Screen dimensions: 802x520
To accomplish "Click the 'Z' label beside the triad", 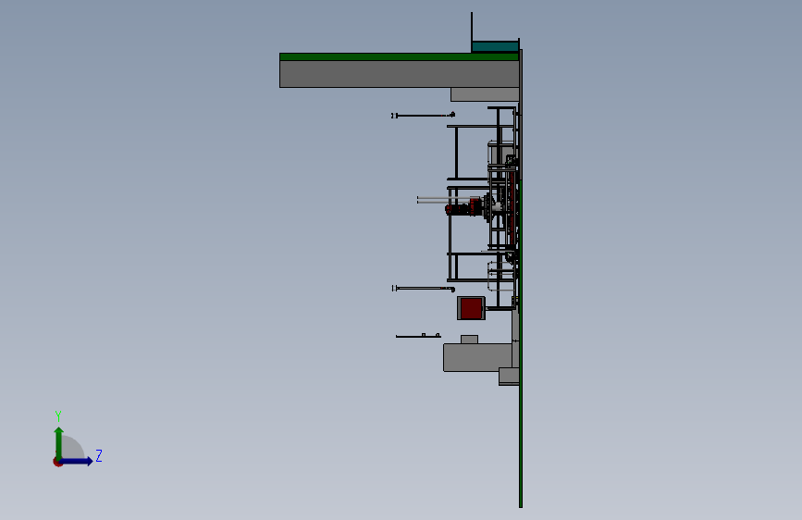I will click(x=99, y=455).
